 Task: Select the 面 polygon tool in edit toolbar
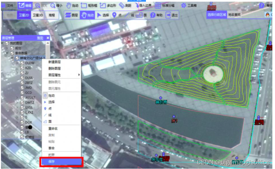tap(139, 15)
